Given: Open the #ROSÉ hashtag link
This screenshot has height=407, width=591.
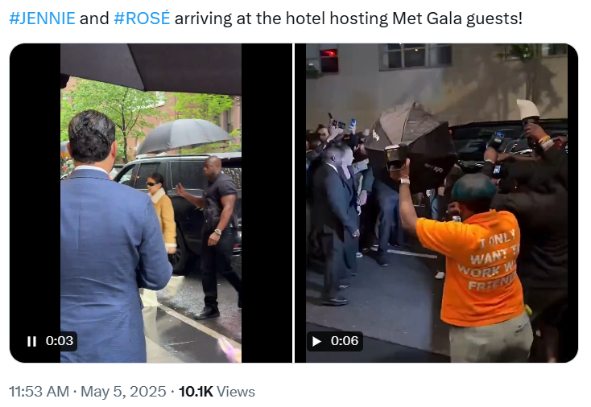Looking at the screenshot, I should [x=142, y=18].
